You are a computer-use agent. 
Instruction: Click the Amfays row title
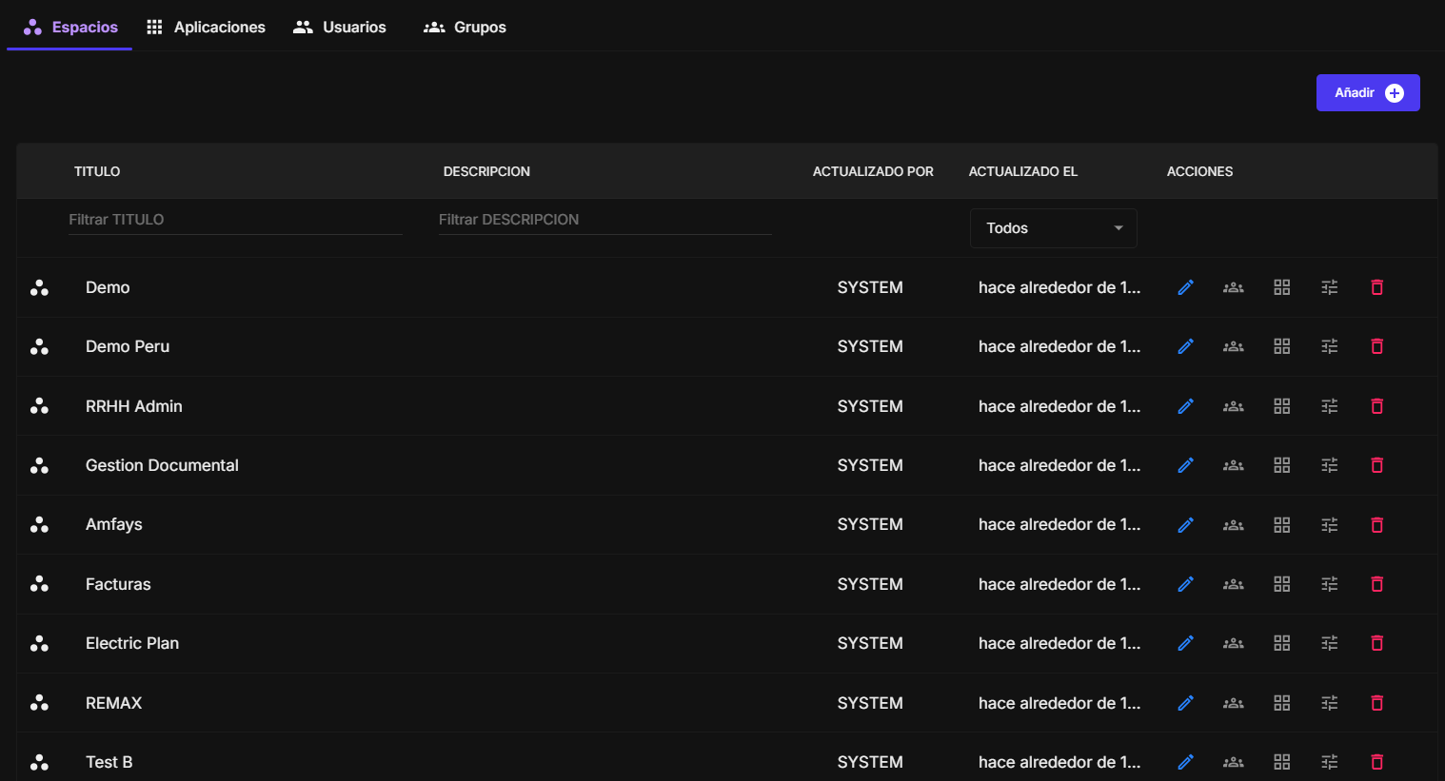coord(114,524)
